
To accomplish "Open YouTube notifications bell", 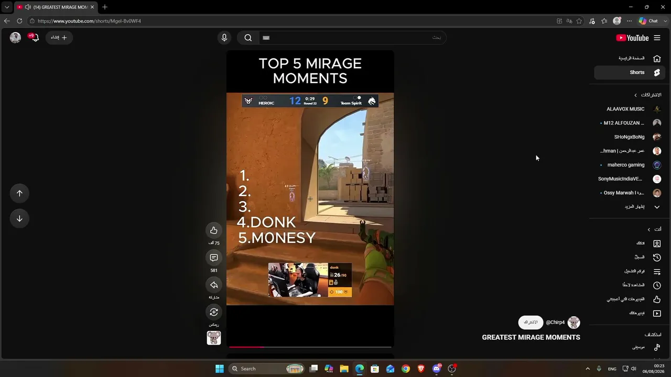I will [x=34, y=38].
